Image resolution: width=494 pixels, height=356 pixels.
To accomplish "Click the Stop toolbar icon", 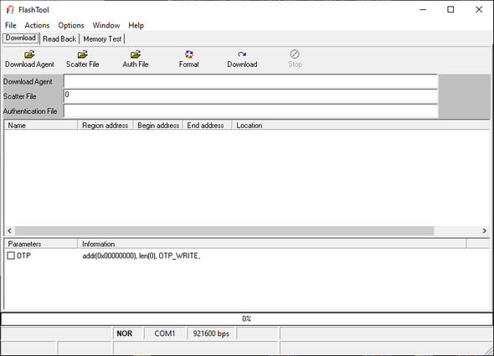I will pyautogui.click(x=295, y=54).
